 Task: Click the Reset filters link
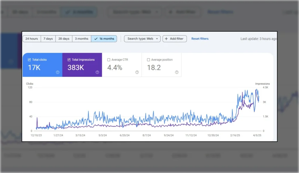tap(200, 39)
